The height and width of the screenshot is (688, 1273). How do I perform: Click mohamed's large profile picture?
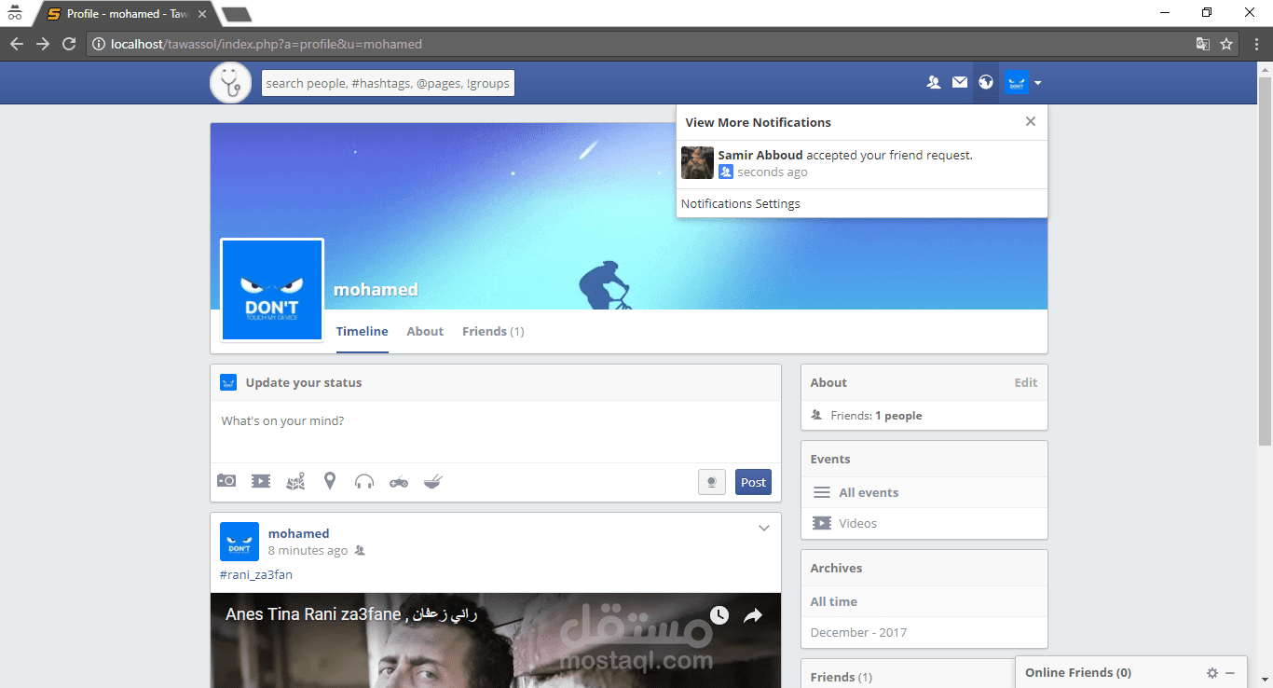click(x=272, y=290)
